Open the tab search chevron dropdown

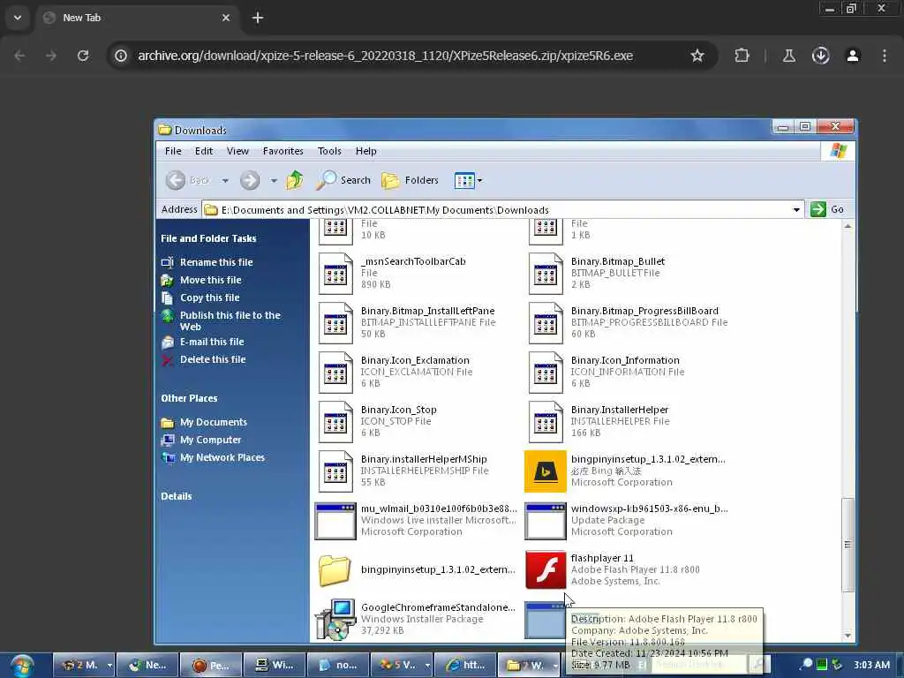(x=18, y=18)
